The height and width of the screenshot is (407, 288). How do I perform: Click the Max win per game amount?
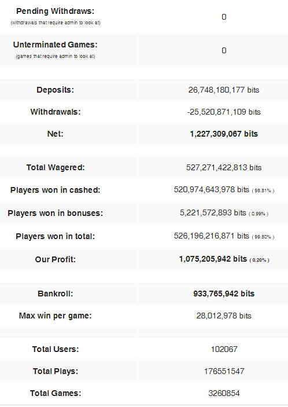pyautogui.click(x=224, y=316)
